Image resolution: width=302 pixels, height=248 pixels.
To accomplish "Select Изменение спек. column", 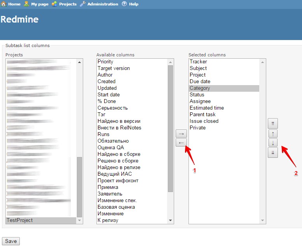I will pos(132,201).
